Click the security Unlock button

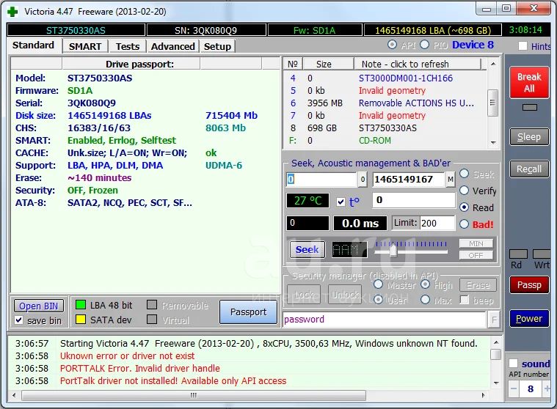(346, 295)
